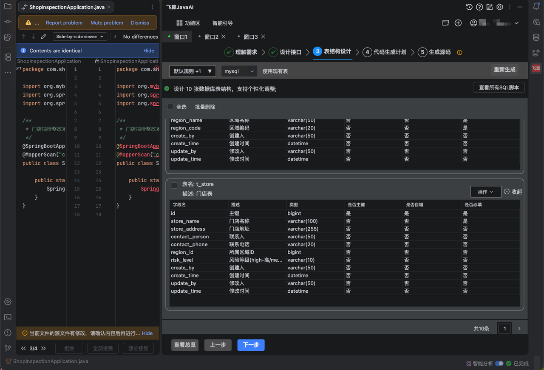
Task: Open help in the 飞算JavaAI header
Action: tap(479, 7)
